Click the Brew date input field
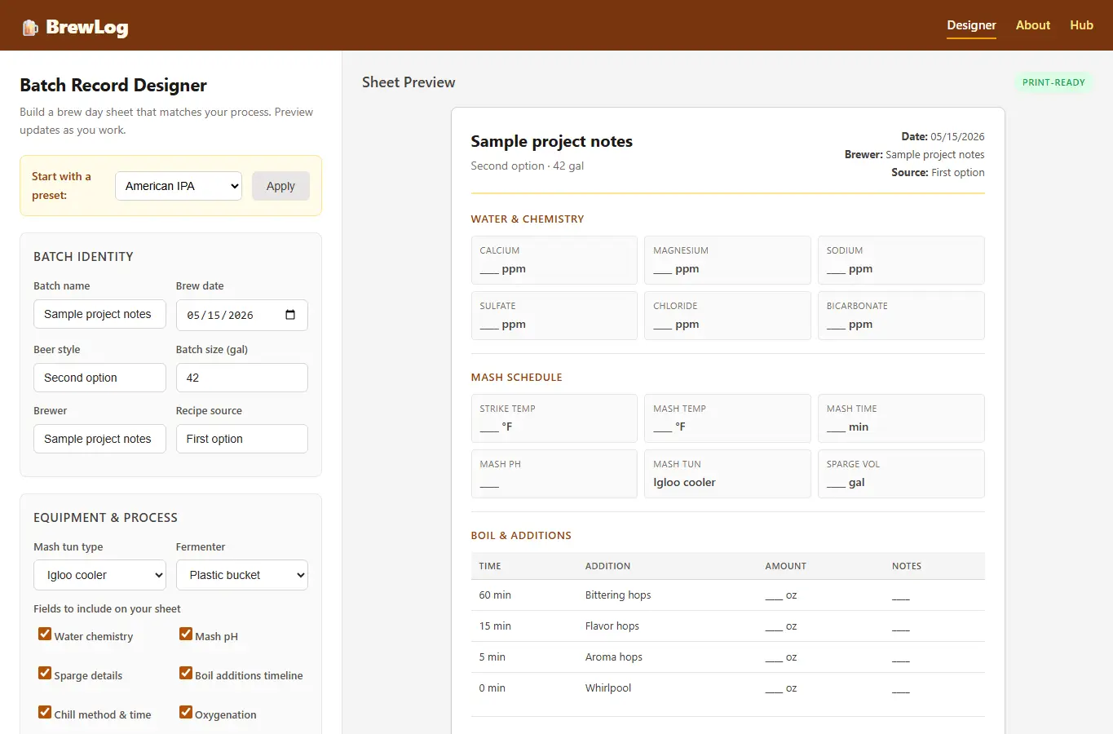 pyautogui.click(x=242, y=315)
